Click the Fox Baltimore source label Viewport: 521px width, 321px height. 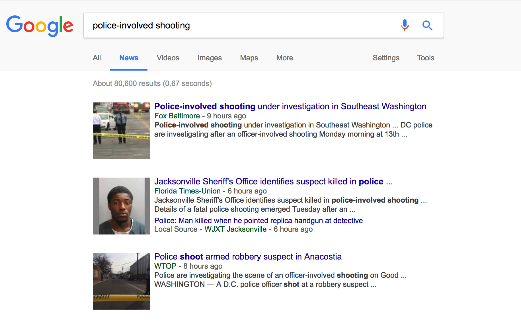pos(177,116)
